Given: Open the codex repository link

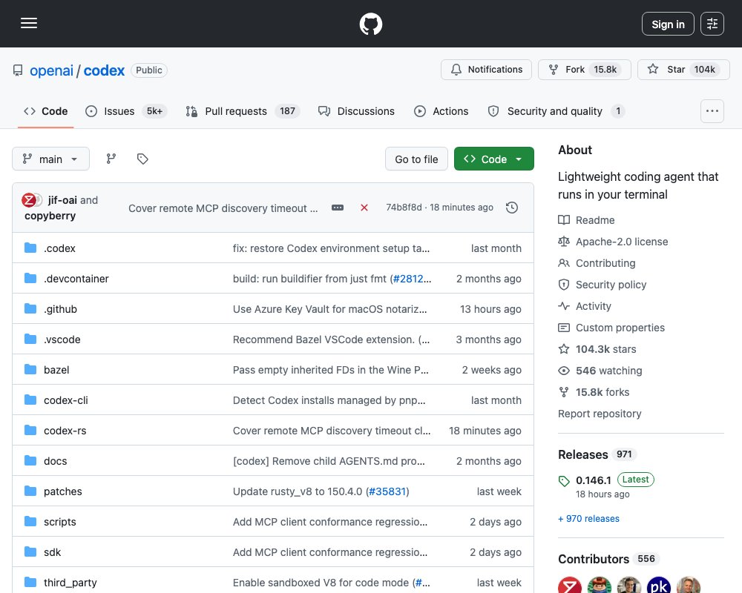Looking at the screenshot, I should coord(104,70).
